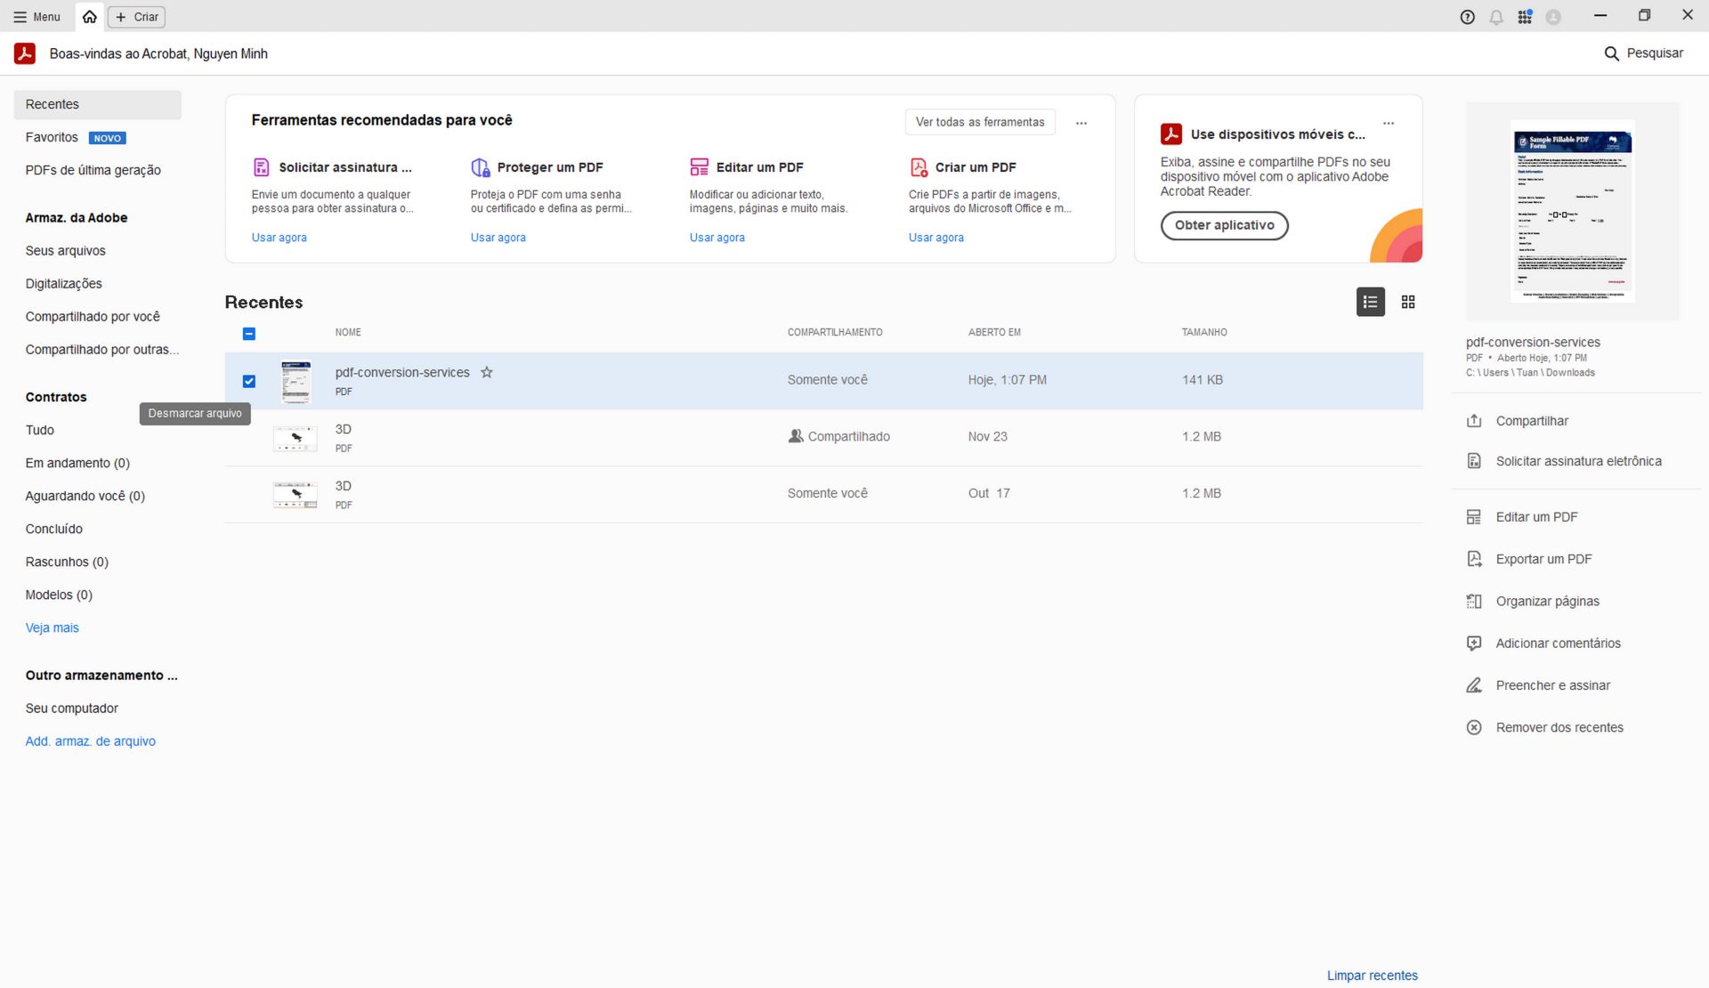Click the Obter aplicativo button

coord(1224,225)
